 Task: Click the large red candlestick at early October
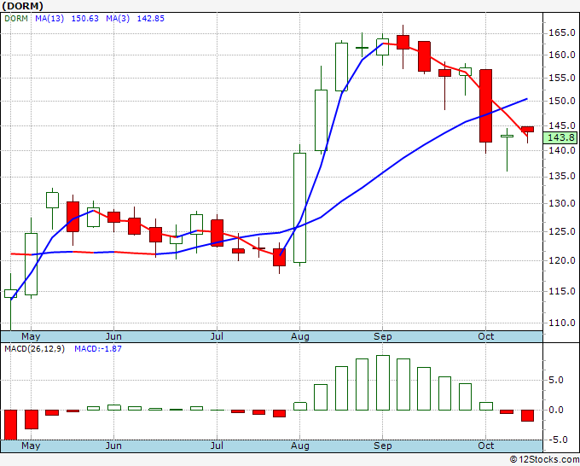click(485, 106)
